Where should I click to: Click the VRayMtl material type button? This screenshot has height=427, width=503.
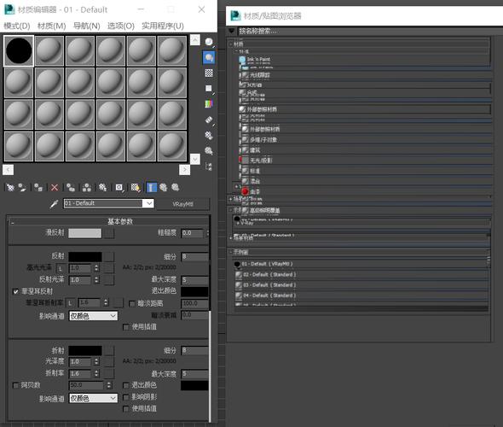[x=182, y=204]
